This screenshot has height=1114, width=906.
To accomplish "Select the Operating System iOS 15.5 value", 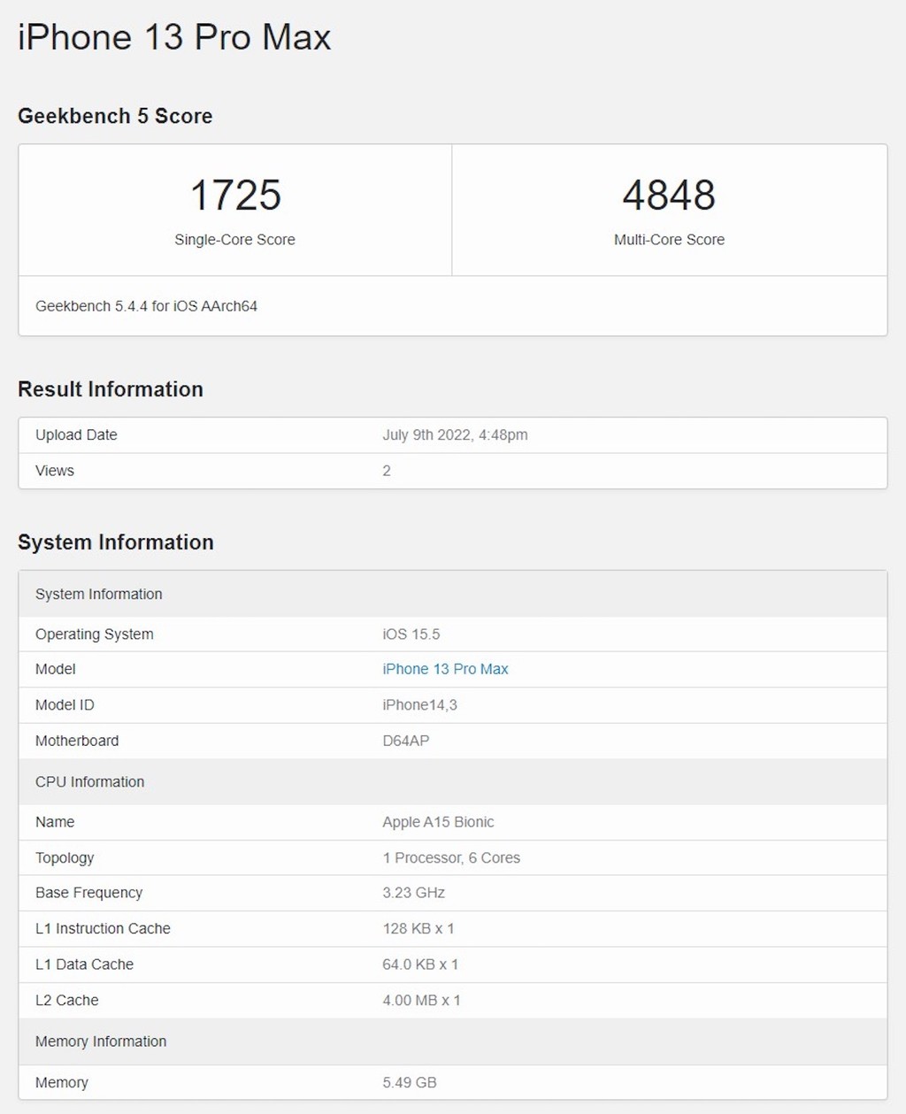I will coord(412,634).
